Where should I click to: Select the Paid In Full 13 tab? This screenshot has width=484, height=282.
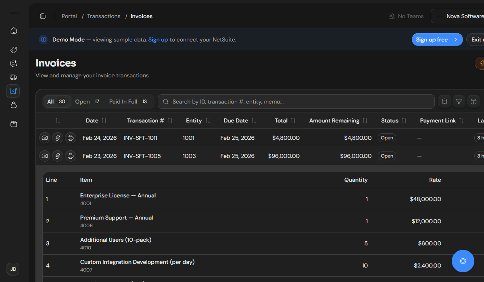point(128,102)
